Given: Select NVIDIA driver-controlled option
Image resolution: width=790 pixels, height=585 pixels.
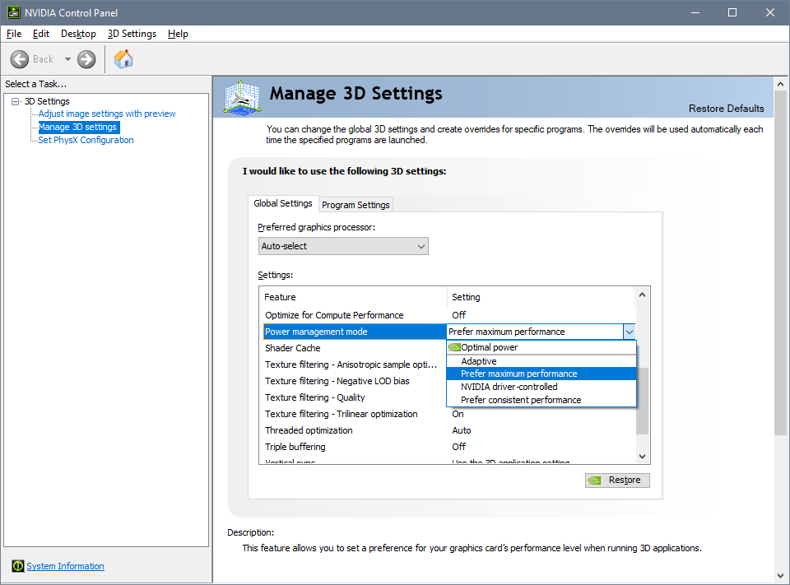Looking at the screenshot, I should tap(509, 387).
